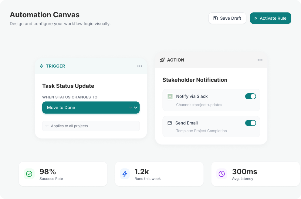Click the Trigger lightning bolt icon
Image resolution: width=301 pixels, height=199 pixels.
42,66
